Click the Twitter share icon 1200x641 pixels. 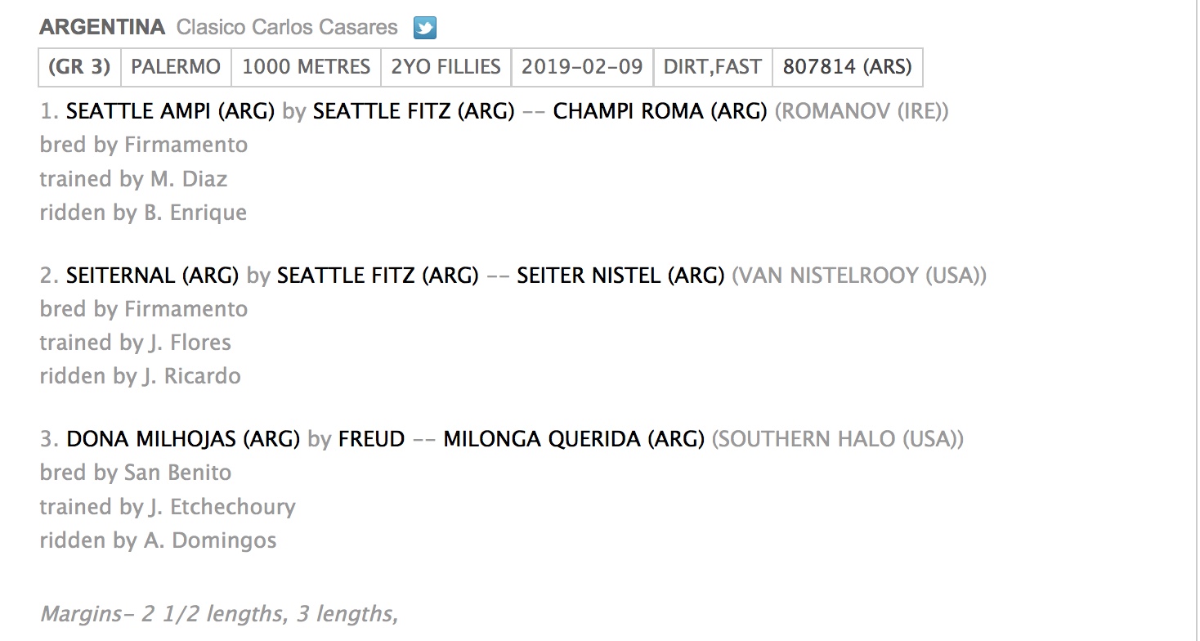tap(425, 28)
